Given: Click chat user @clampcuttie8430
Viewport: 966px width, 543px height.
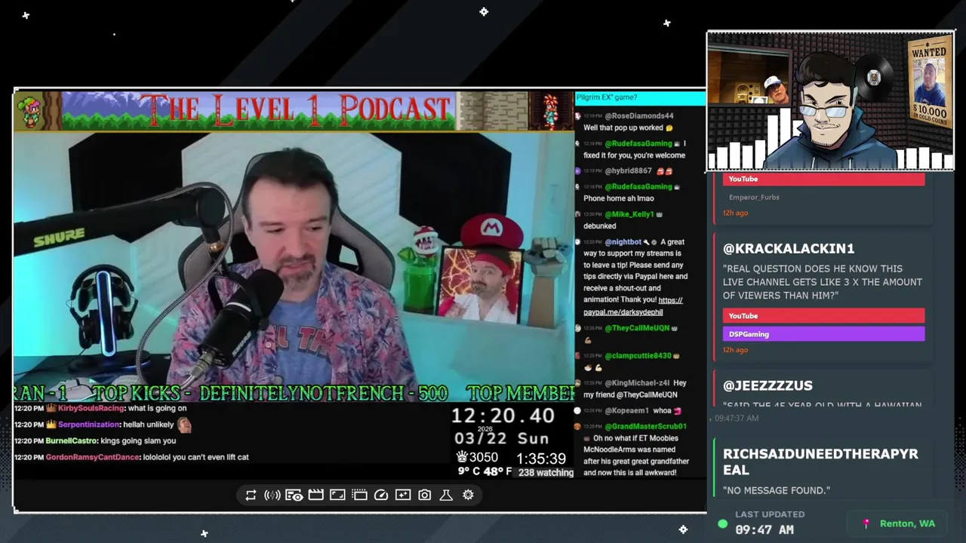Looking at the screenshot, I should [638, 355].
